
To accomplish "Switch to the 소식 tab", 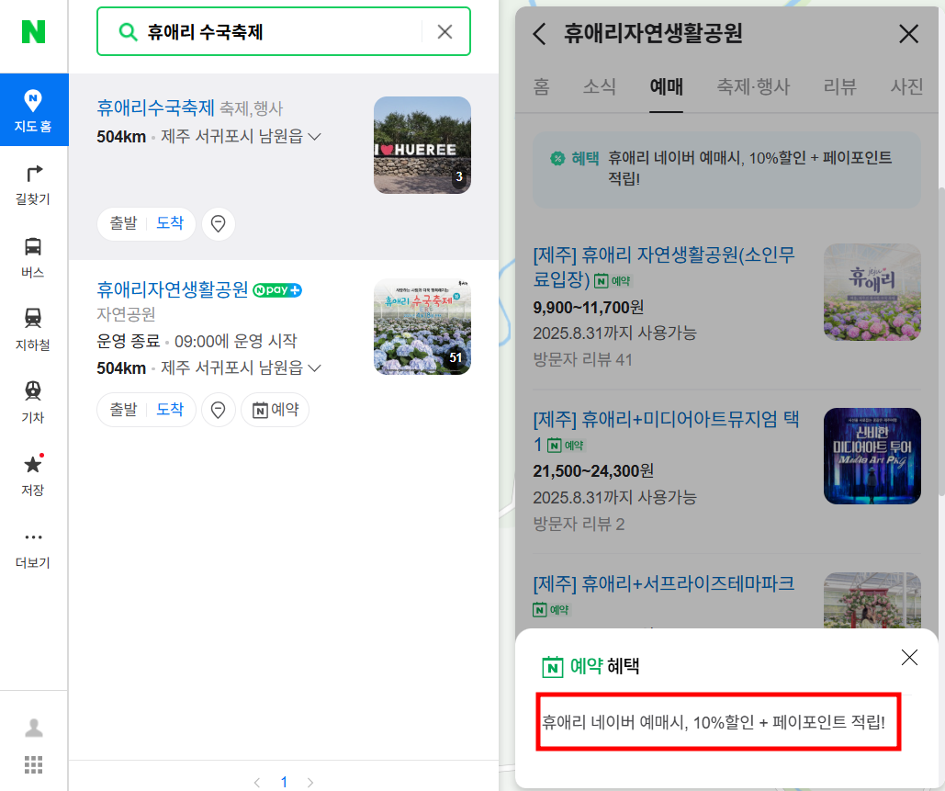I will tap(599, 86).
